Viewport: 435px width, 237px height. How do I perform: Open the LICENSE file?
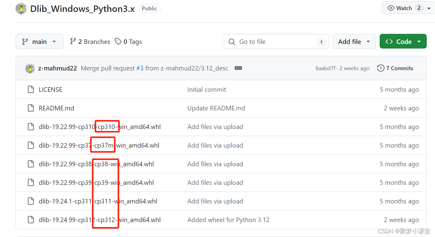(x=50, y=89)
